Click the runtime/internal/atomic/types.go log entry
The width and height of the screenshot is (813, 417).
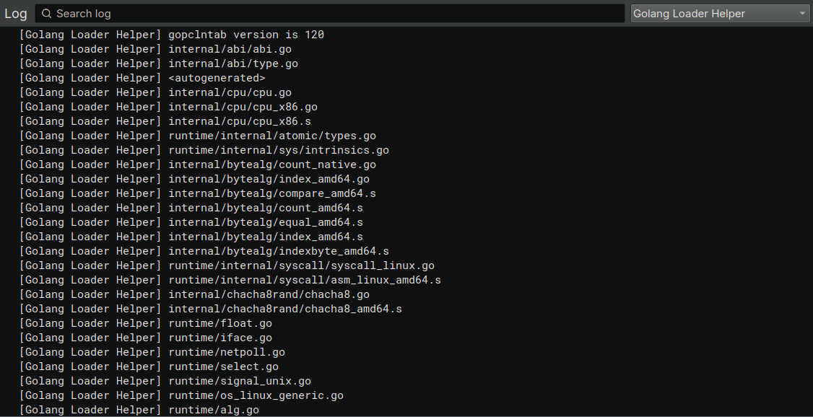point(198,136)
